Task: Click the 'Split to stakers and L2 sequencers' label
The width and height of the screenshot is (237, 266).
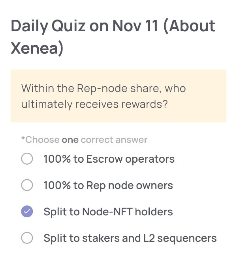Action: pyautogui.click(x=130, y=238)
